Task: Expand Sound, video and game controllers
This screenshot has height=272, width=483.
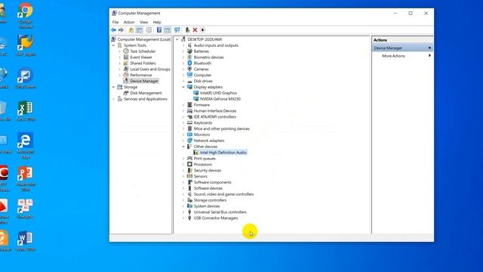Action: tap(183, 194)
